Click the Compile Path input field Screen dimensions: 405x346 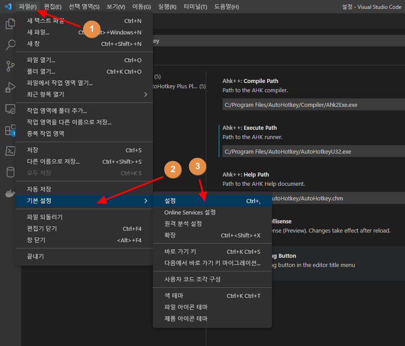[314, 105]
